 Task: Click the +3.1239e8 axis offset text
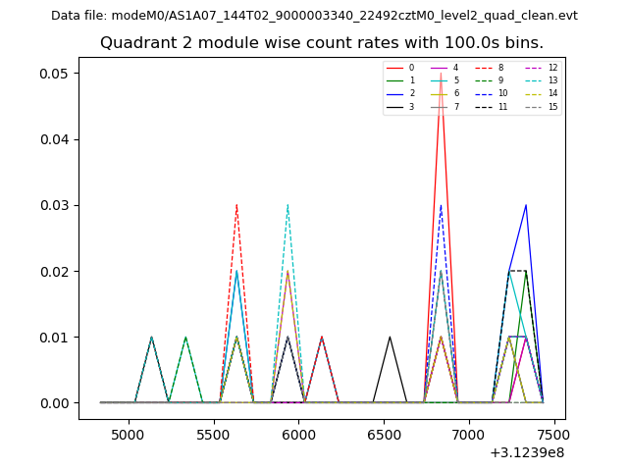(527, 452)
